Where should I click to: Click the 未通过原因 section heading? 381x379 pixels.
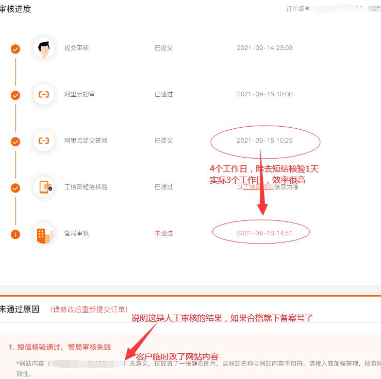click(x=20, y=309)
